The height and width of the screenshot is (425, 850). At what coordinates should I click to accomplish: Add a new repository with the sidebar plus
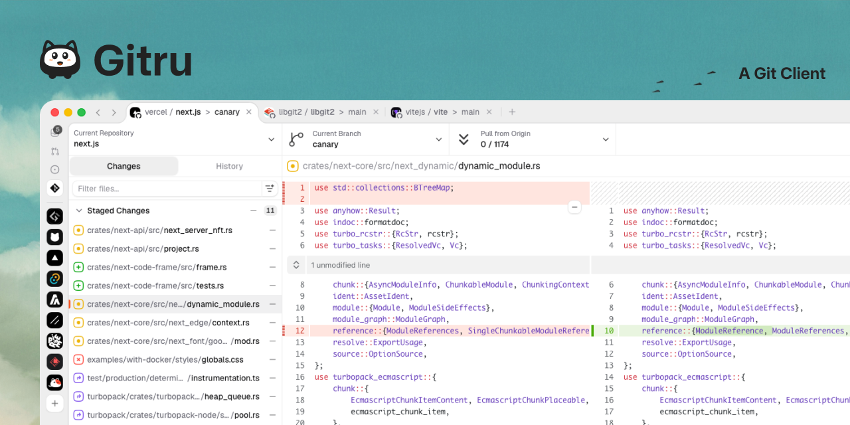(55, 403)
